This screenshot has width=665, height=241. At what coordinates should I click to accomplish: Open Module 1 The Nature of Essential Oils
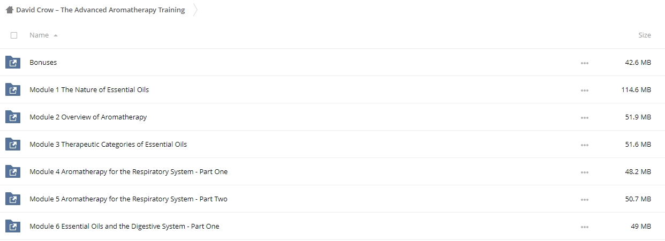(89, 90)
